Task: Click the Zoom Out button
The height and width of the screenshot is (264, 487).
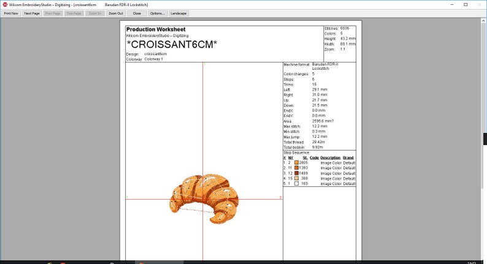Action: [x=116, y=13]
